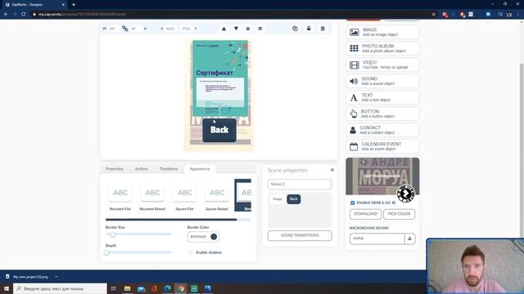
Task: Switch to the Properties tab
Action: tap(115, 169)
